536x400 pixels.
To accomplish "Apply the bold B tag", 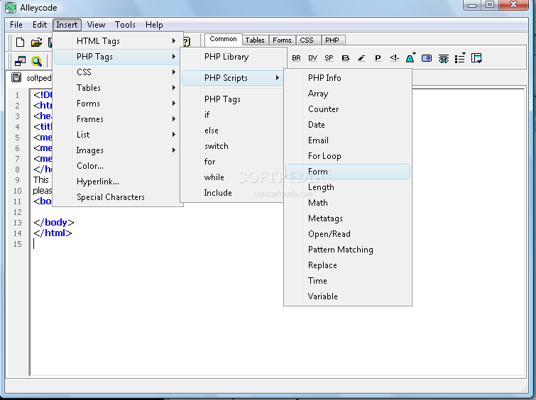I will 345,58.
